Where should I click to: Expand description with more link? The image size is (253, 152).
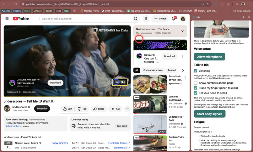click(x=26, y=126)
